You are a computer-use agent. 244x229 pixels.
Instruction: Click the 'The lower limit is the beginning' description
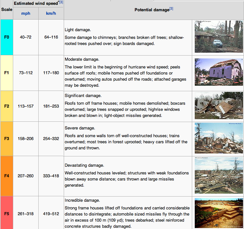tap(126, 76)
